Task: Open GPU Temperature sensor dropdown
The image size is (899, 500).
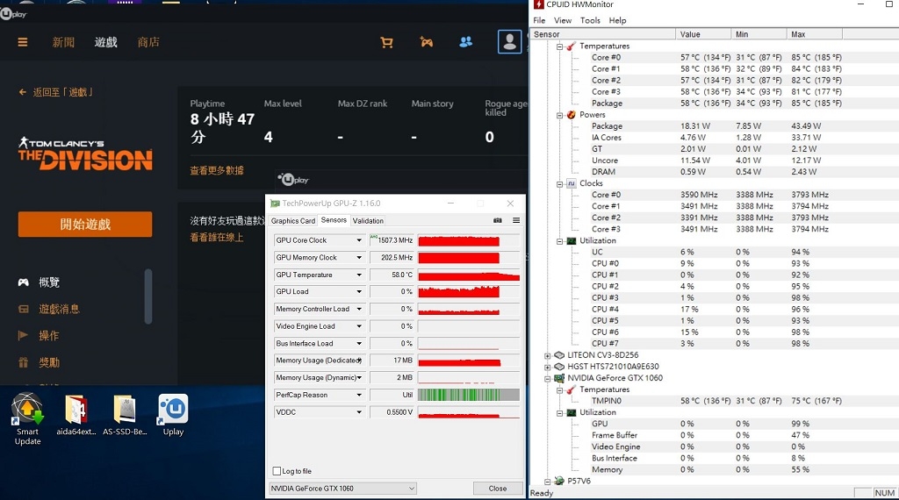Action: (359, 275)
